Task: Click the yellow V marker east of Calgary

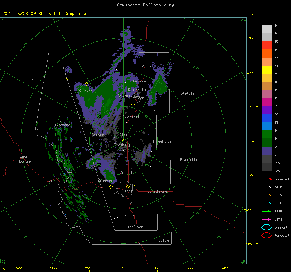Action: click(135, 185)
